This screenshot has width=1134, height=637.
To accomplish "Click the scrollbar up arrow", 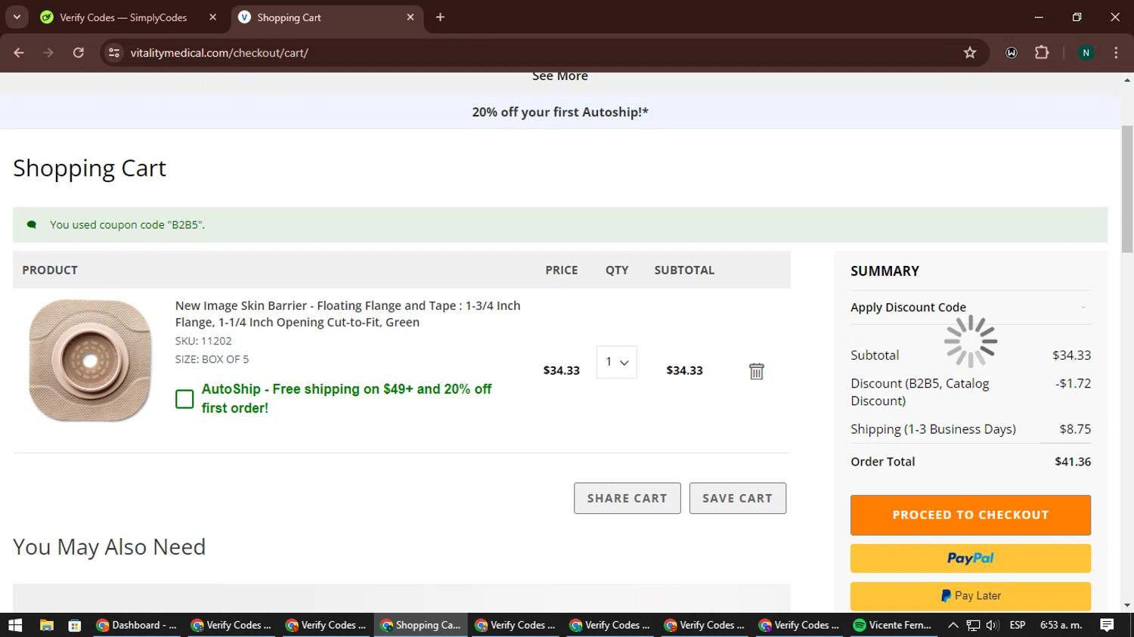I will tap(1127, 79).
